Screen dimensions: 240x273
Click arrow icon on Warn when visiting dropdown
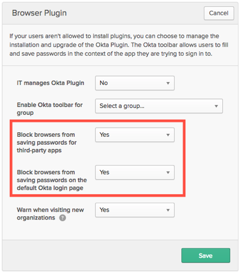[x=168, y=210]
